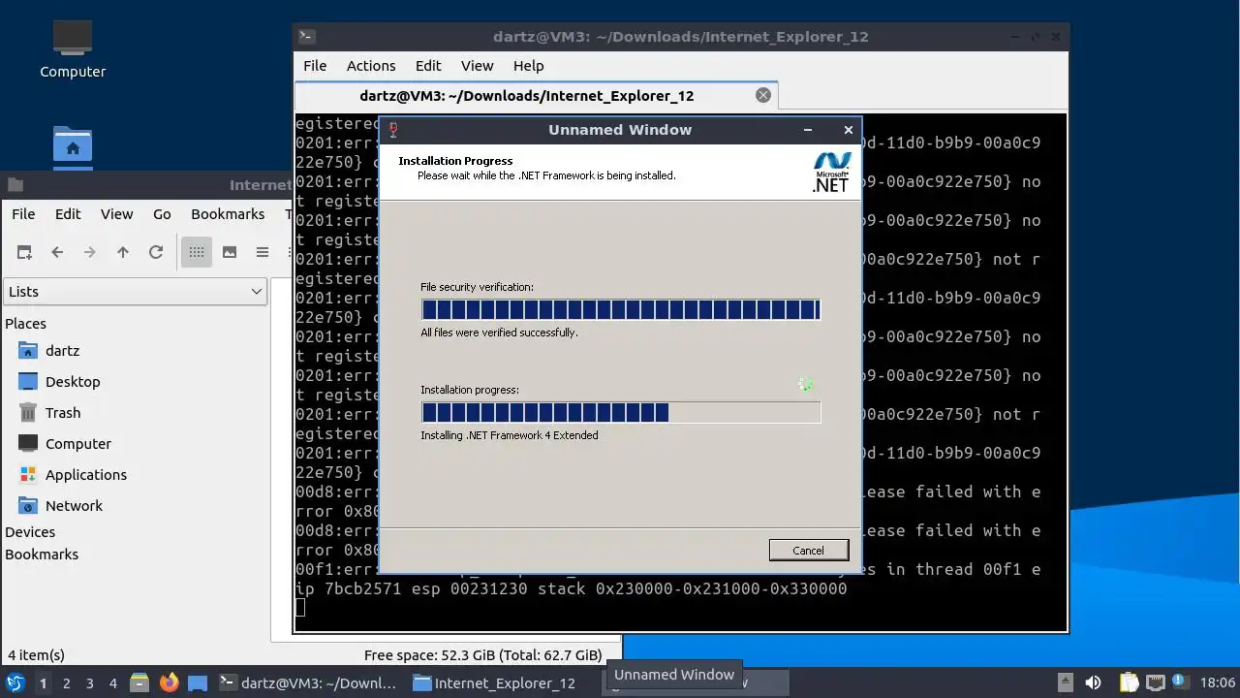Open the Computer desktop icon
1240x698 pixels.
73,48
